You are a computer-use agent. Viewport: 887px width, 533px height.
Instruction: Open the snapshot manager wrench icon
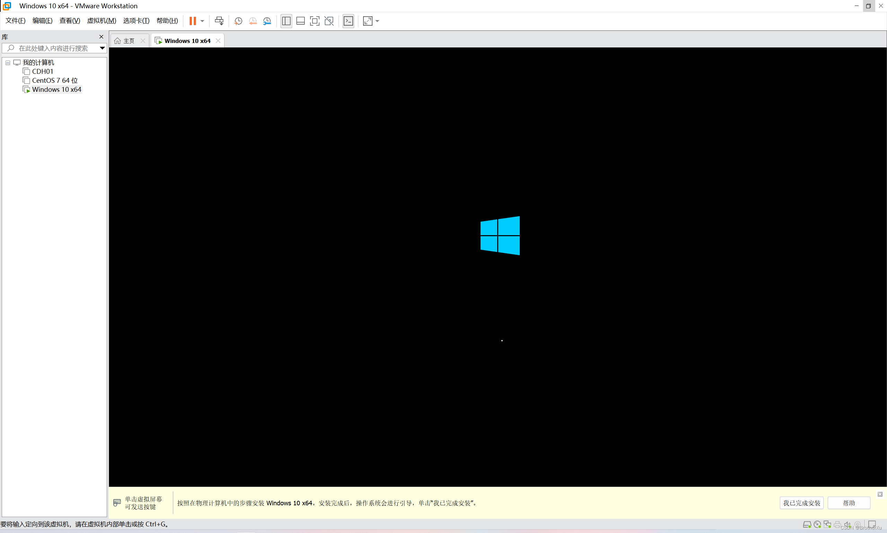click(267, 21)
